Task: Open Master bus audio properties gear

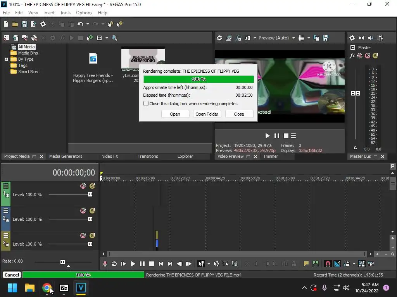Action: pos(352,38)
